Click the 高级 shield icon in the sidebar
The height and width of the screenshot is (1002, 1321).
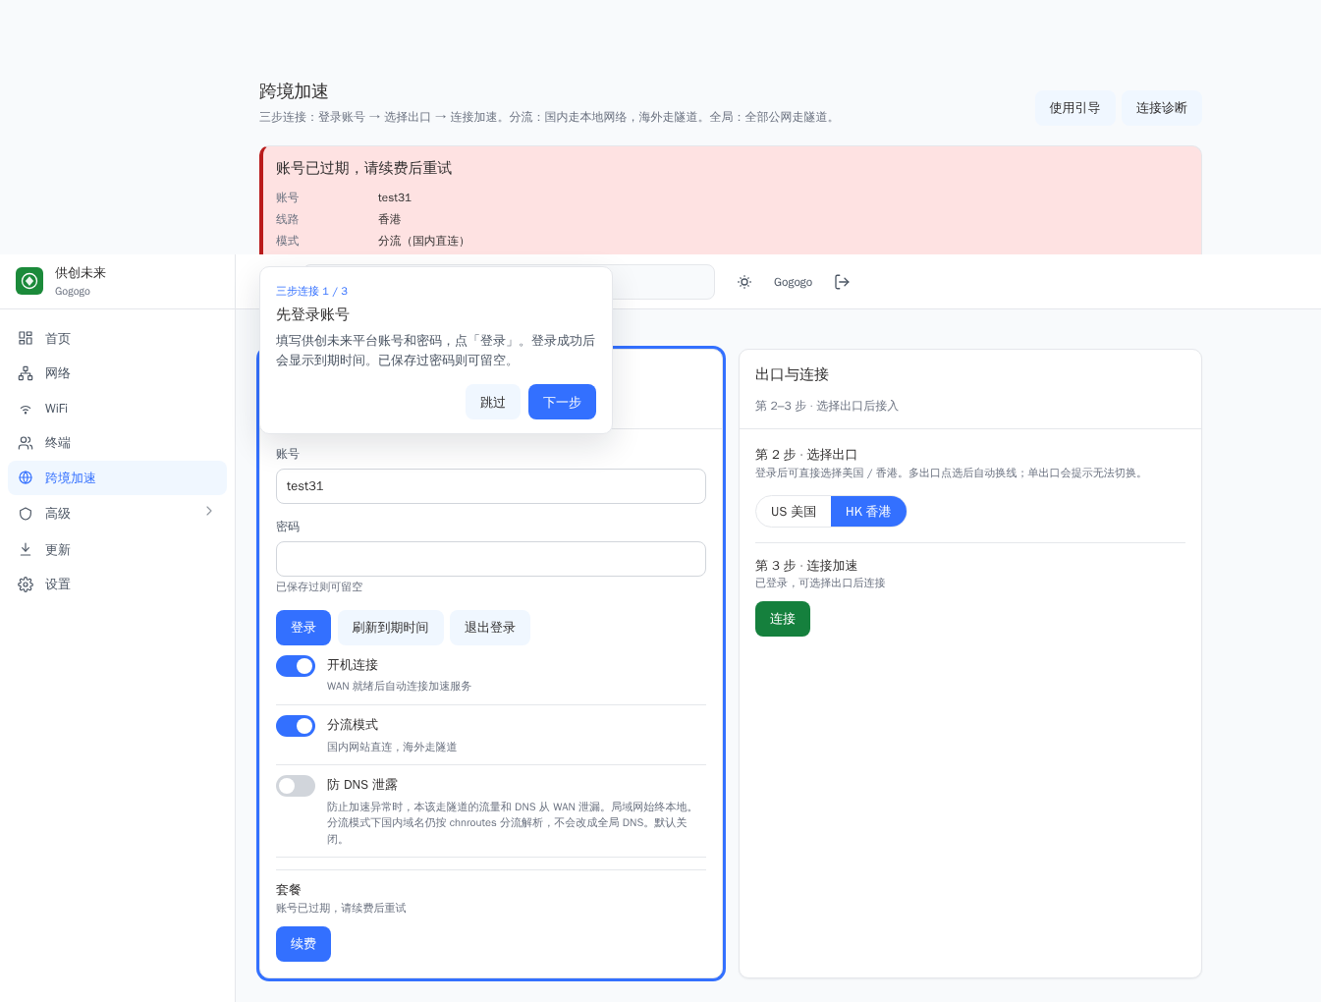coord(26,514)
